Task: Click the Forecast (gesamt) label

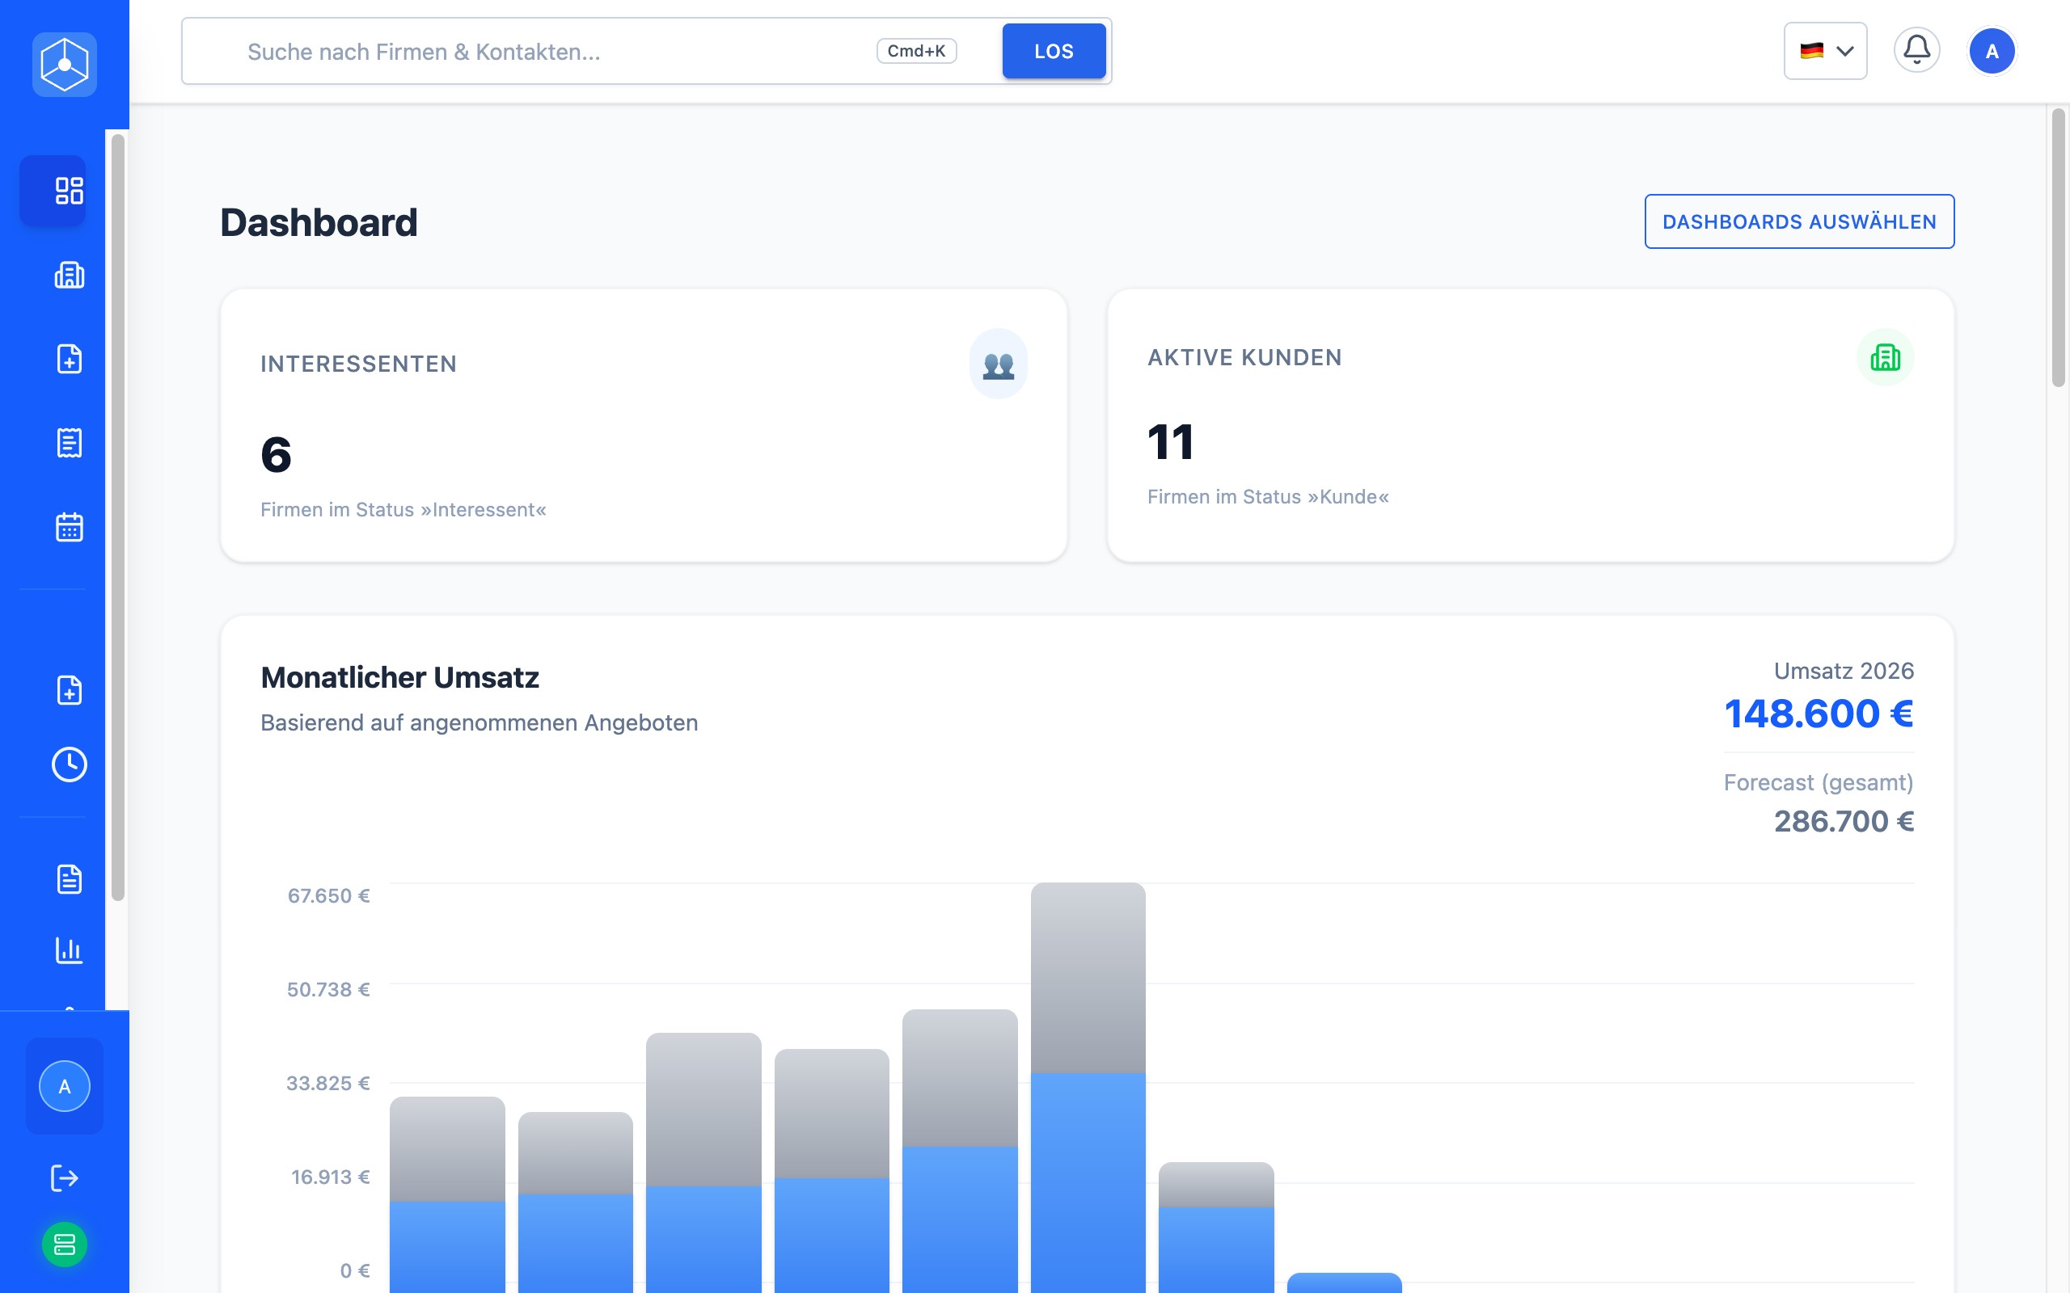Action: click(x=1819, y=782)
